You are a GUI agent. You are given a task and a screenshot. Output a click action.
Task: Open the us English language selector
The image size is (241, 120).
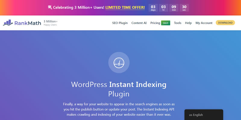(204, 115)
